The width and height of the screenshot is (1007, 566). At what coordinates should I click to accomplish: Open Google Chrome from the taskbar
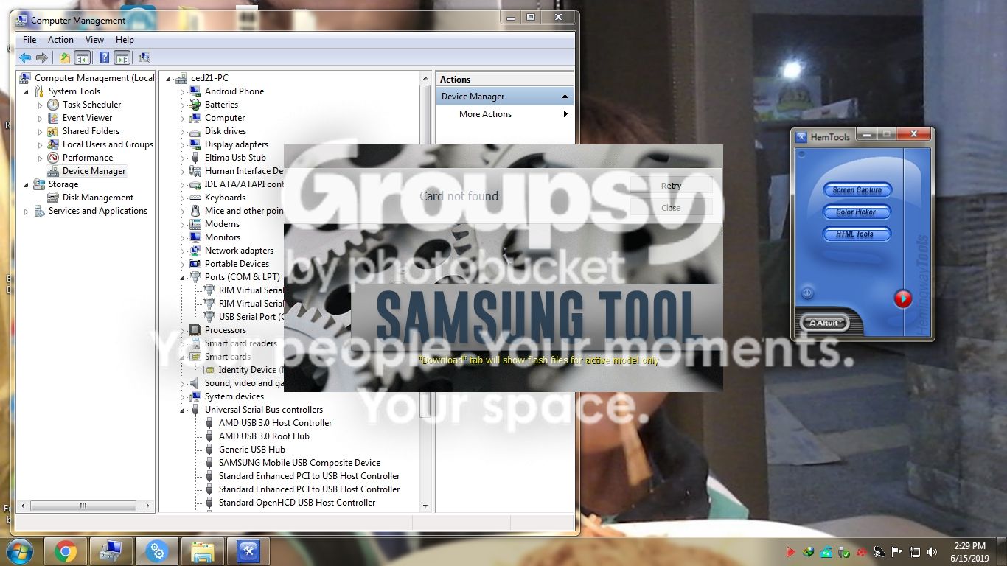[65, 551]
